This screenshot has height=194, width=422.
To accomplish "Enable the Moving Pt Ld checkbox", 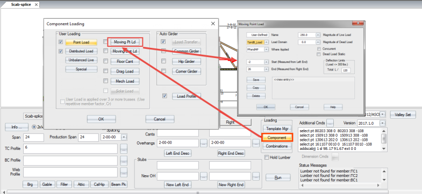I will (x=105, y=42).
